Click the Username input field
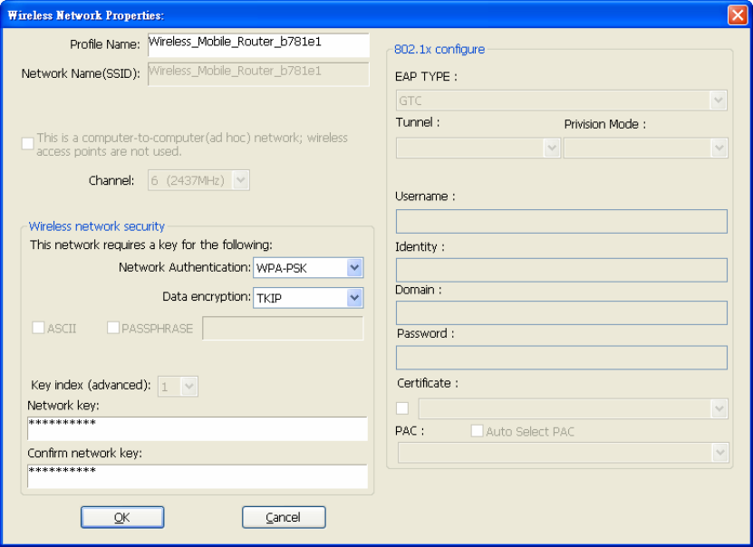 pos(562,221)
